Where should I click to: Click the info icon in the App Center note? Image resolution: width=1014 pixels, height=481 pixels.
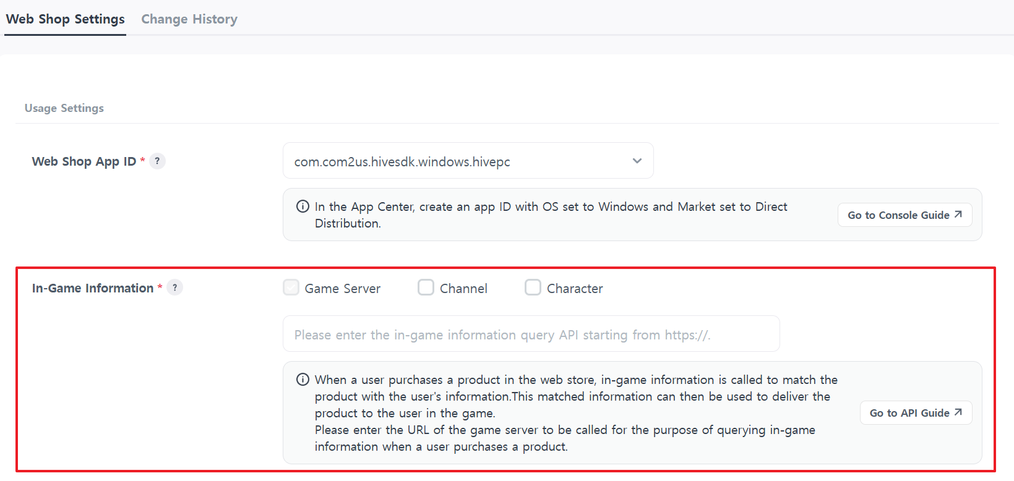point(303,206)
